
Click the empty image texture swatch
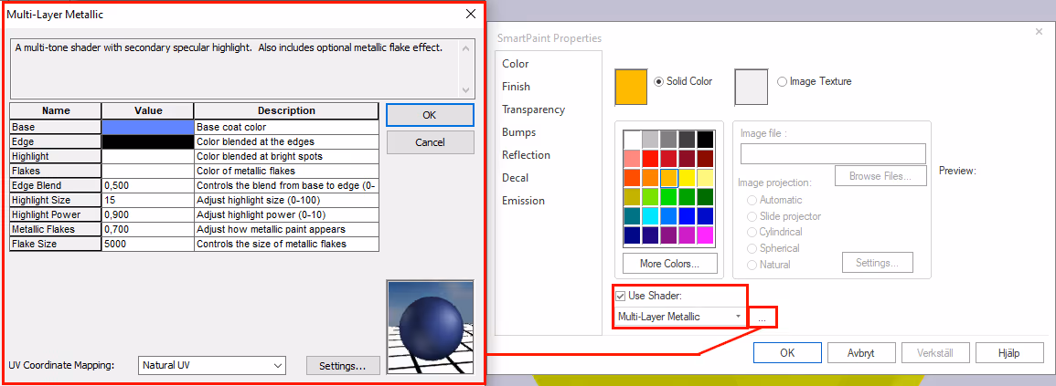(x=751, y=88)
